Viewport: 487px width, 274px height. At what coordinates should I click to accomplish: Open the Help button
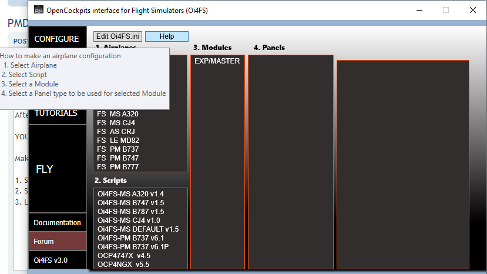167,36
